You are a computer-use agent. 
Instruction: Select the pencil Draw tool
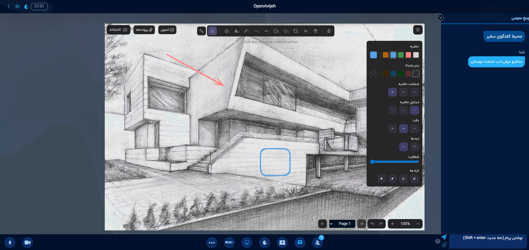(x=246, y=31)
